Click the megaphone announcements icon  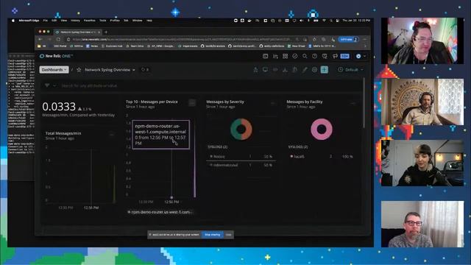[x=335, y=56]
